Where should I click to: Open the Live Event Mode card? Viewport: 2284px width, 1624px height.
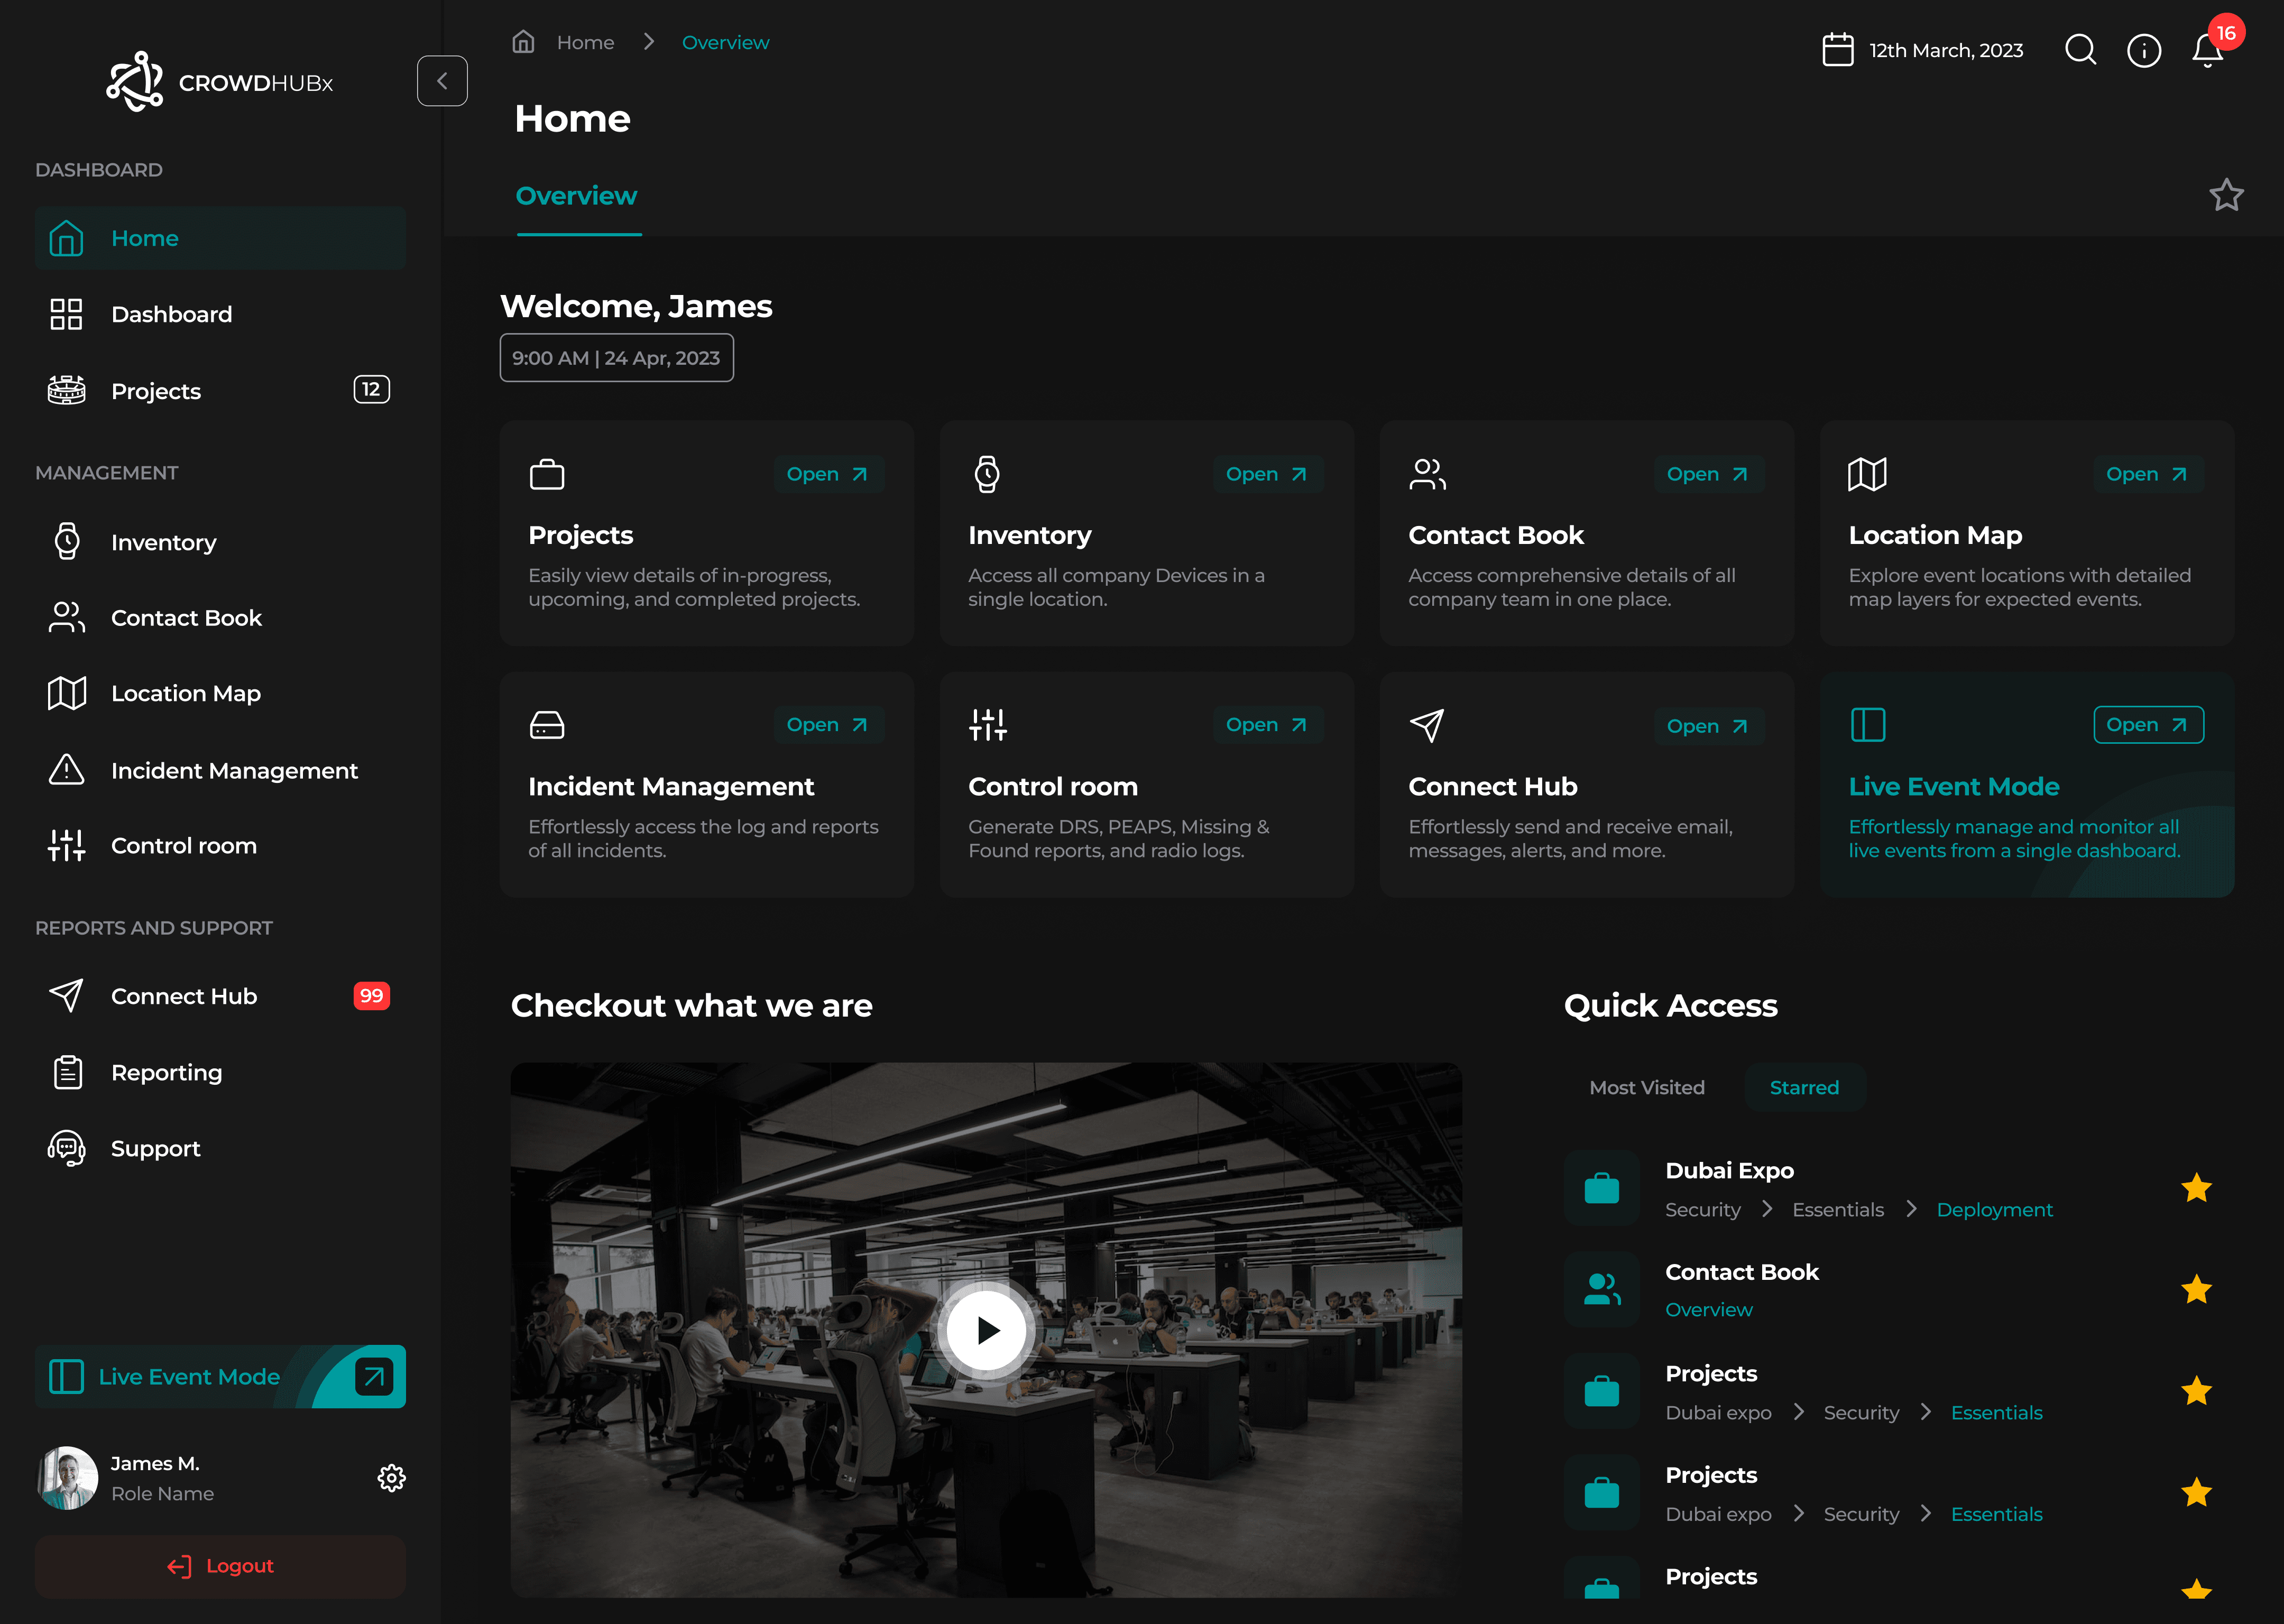(x=2148, y=725)
